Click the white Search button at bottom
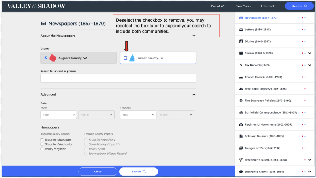The width and height of the screenshot is (316, 178). click(x=139, y=172)
